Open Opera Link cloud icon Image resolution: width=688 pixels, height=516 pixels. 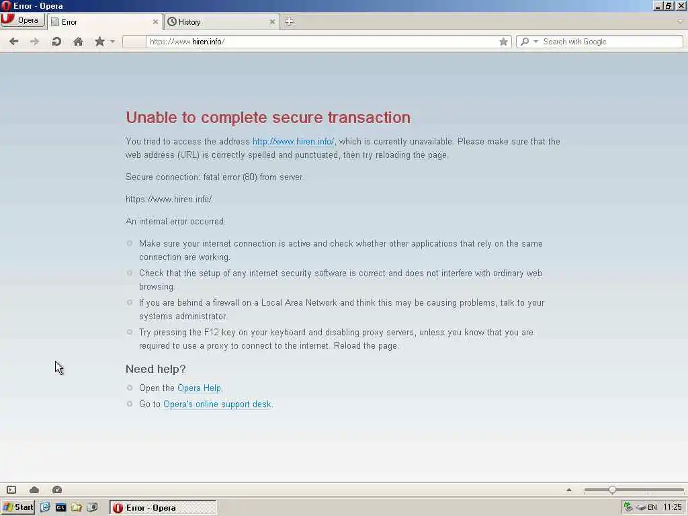tap(34, 490)
